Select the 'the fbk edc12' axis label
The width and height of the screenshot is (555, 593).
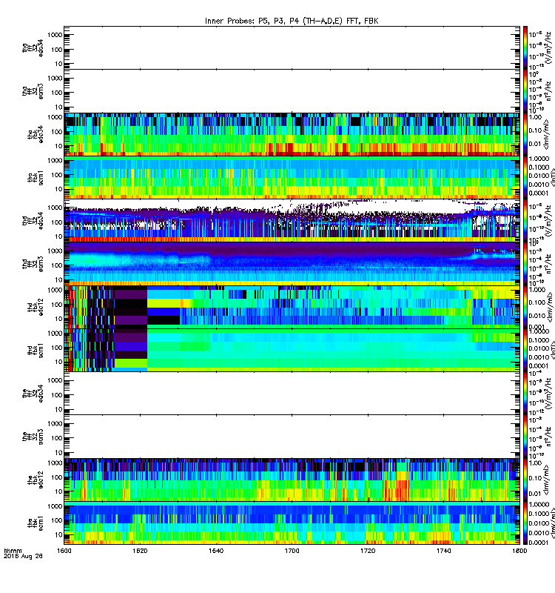[36, 480]
